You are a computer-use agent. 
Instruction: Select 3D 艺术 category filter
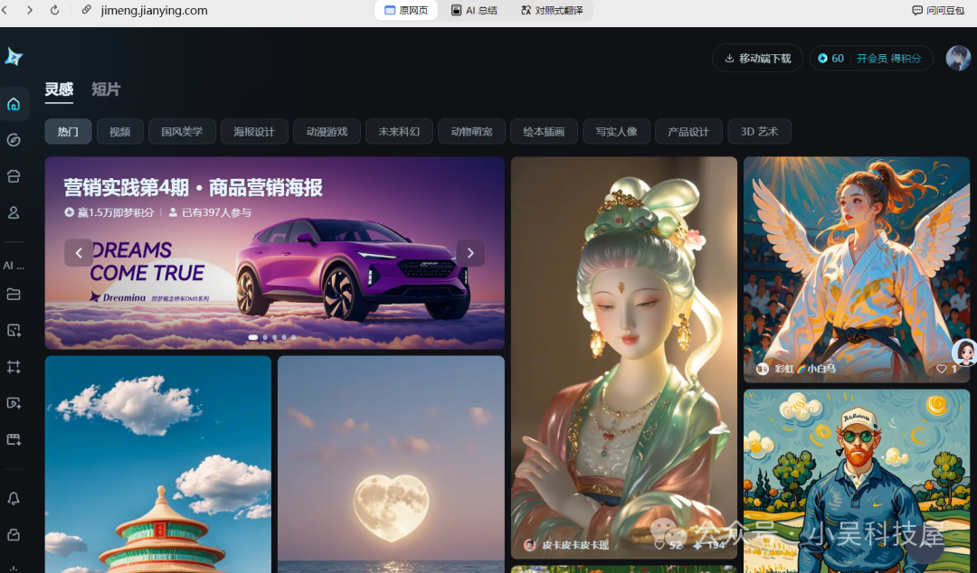[760, 131]
